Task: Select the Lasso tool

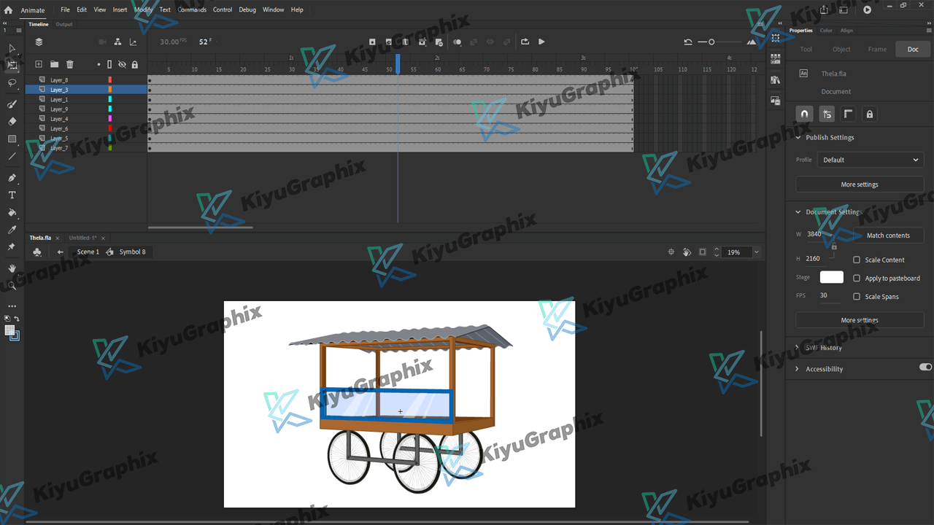Action: 12,83
